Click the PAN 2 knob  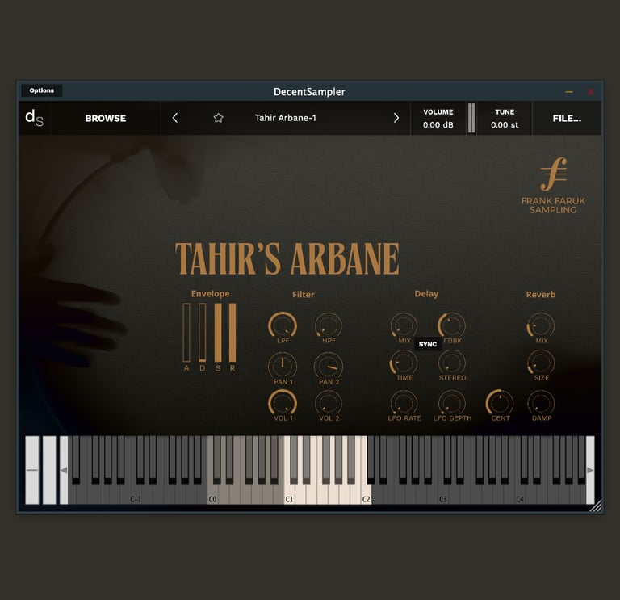pos(329,367)
